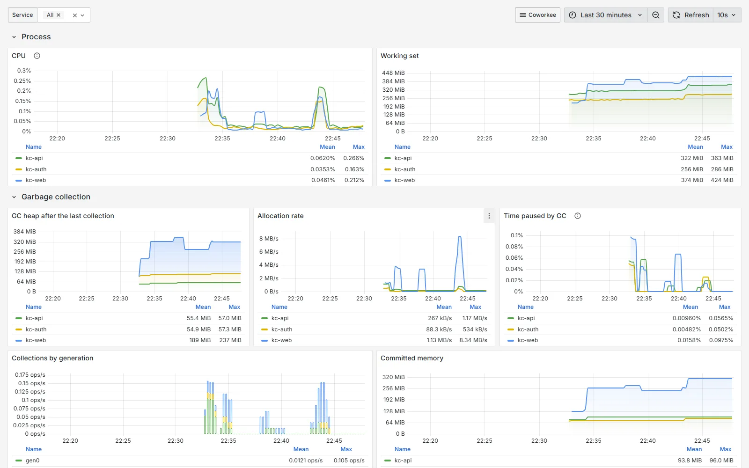The image size is (749, 468).
Task: Click kc-api color swatch in Working set legend
Action: [388, 158]
